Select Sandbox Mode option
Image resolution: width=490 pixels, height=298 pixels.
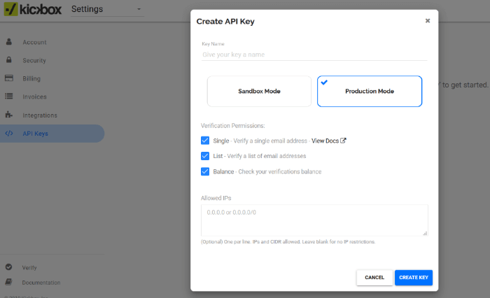click(x=259, y=91)
